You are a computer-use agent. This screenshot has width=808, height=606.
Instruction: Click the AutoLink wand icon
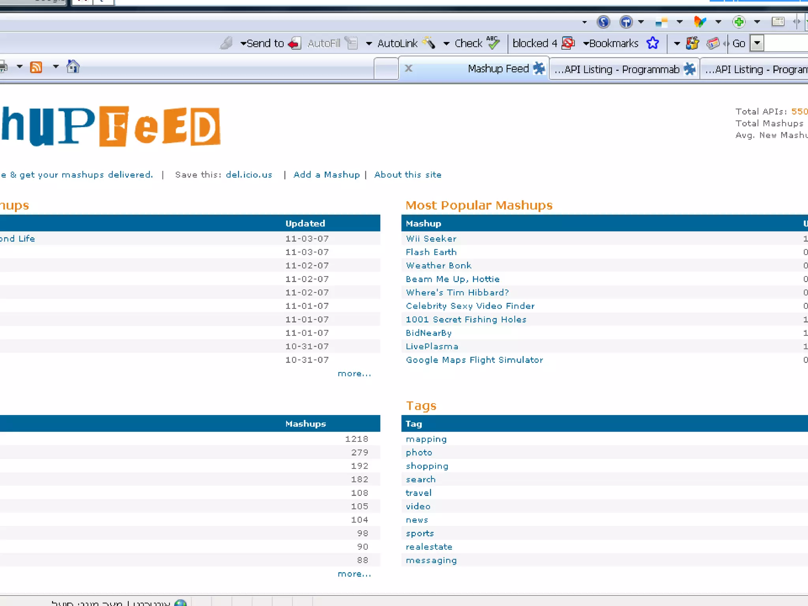pos(429,43)
